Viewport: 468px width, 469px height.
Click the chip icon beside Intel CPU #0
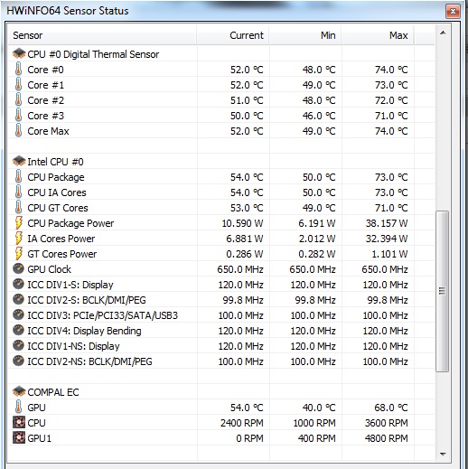coord(19,162)
